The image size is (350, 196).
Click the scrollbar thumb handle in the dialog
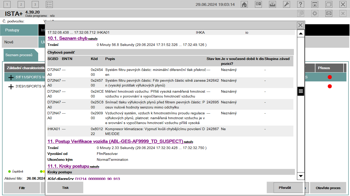click(301, 91)
